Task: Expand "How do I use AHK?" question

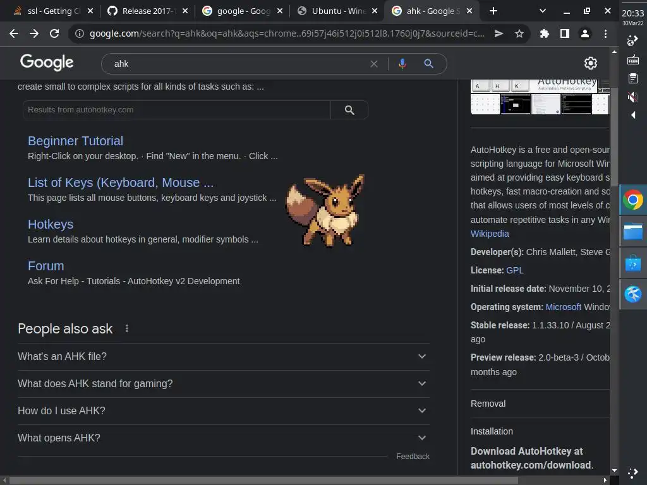Action: point(223,410)
